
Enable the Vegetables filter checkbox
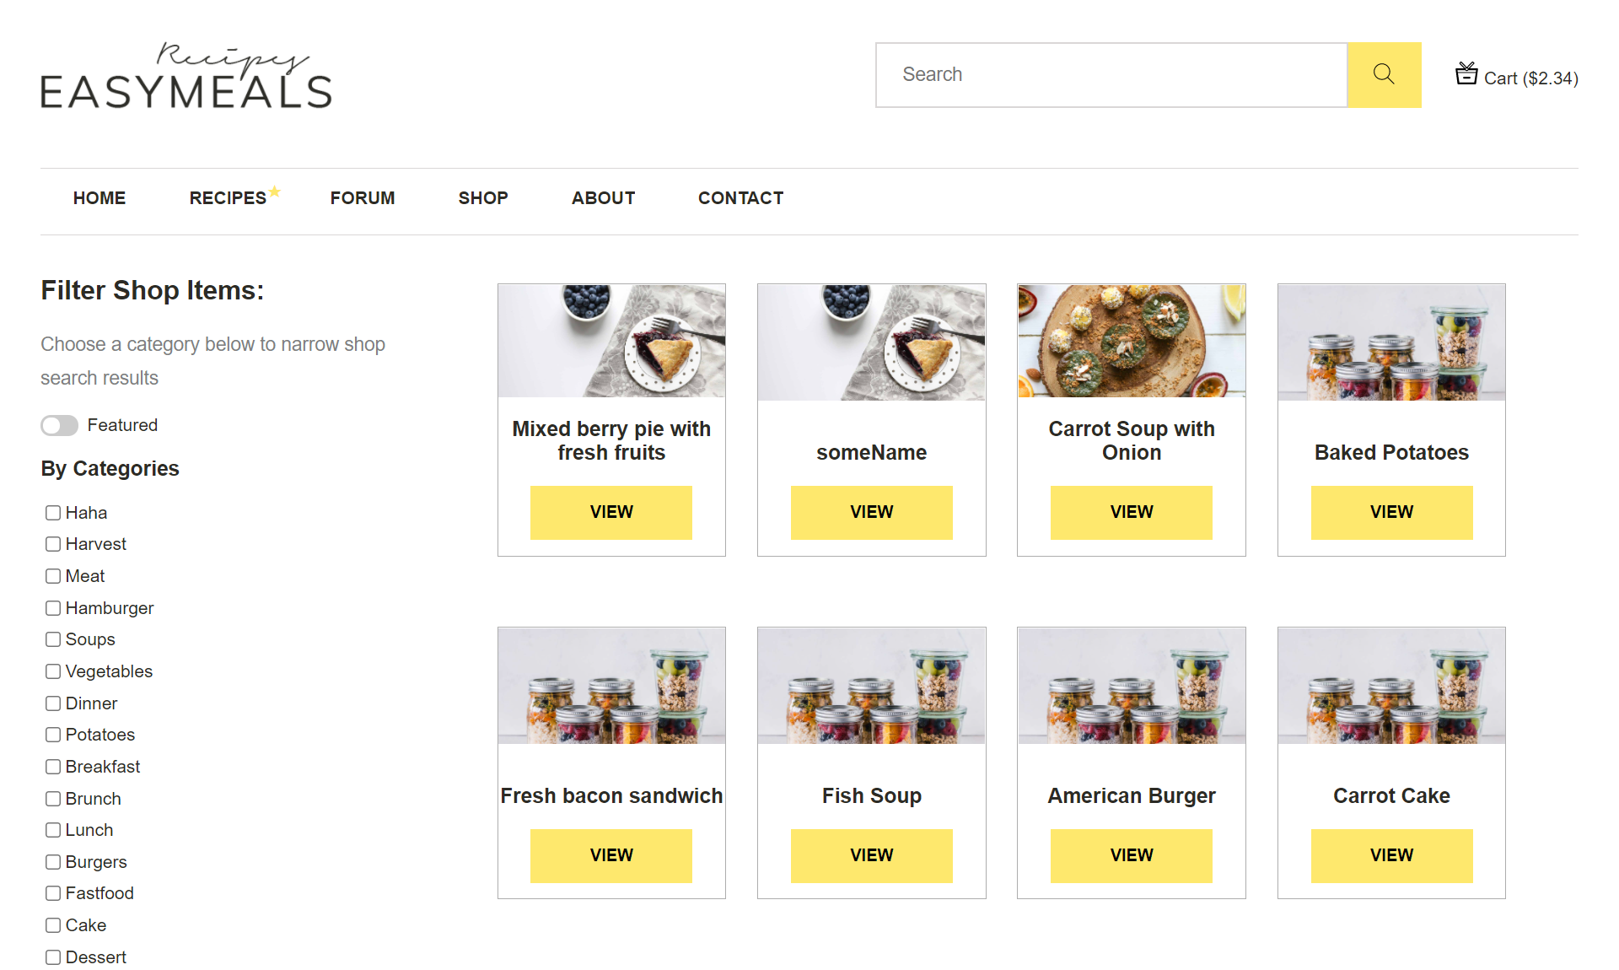coord(53,671)
